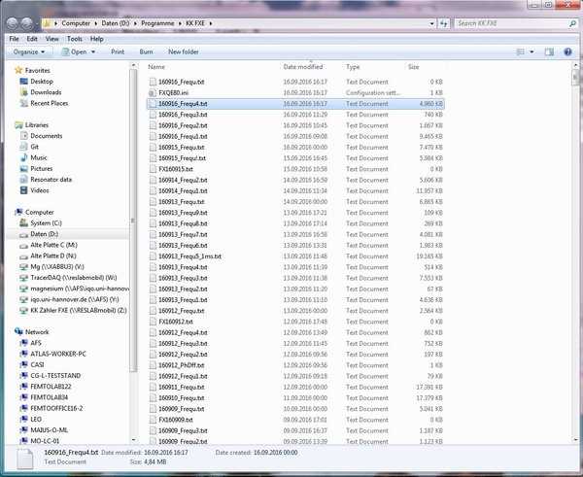The height and width of the screenshot is (477, 583).
Task: Open the Tools menu
Action: click(x=75, y=39)
